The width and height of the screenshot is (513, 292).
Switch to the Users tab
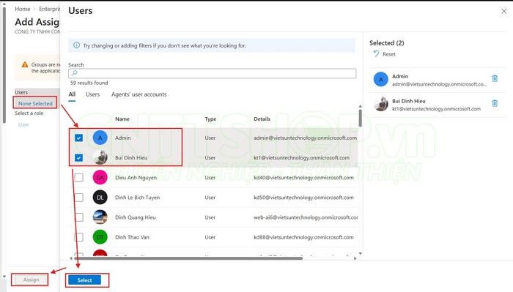pos(92,94)
